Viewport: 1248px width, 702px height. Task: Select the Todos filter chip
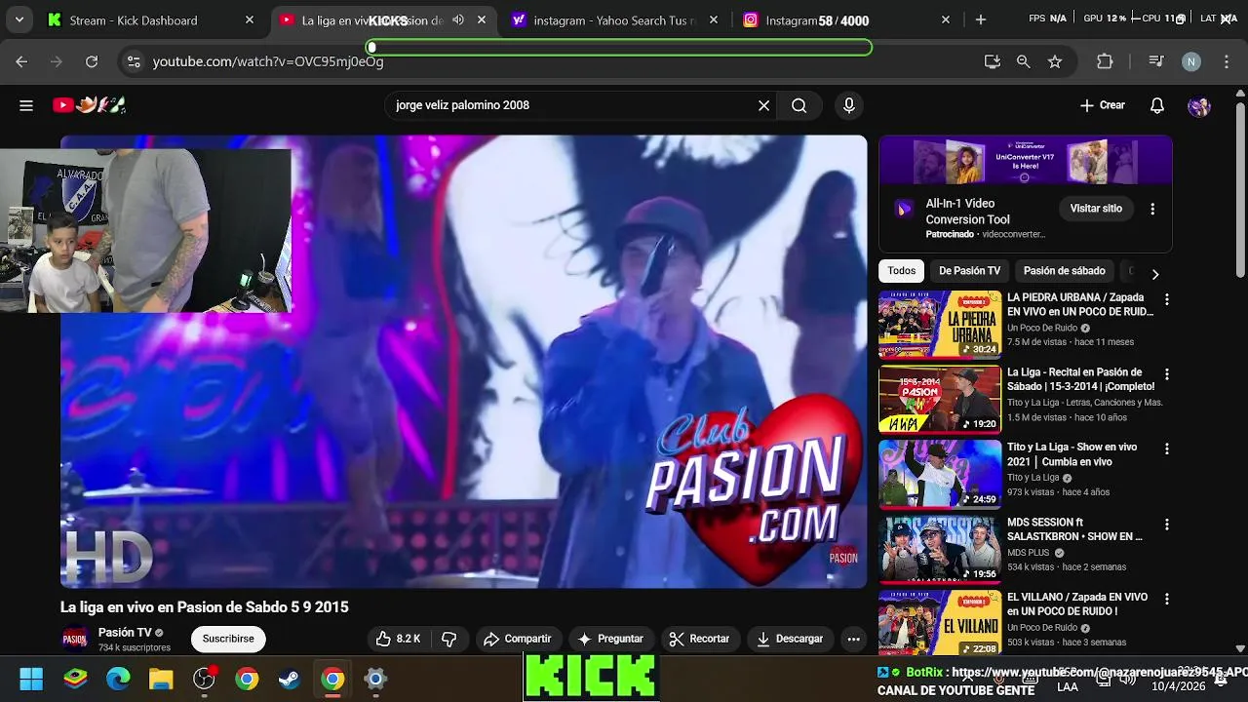pos(902,271)
